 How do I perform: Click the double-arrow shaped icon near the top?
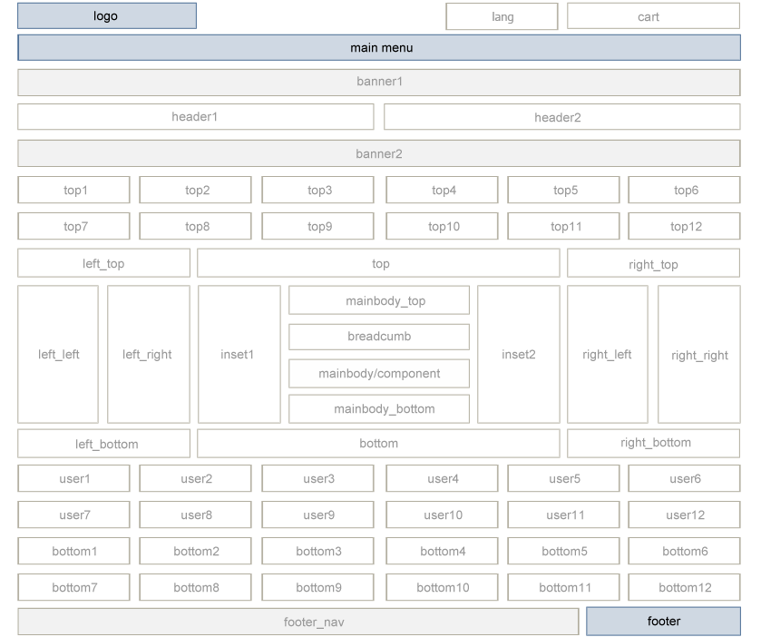point(502,16)
